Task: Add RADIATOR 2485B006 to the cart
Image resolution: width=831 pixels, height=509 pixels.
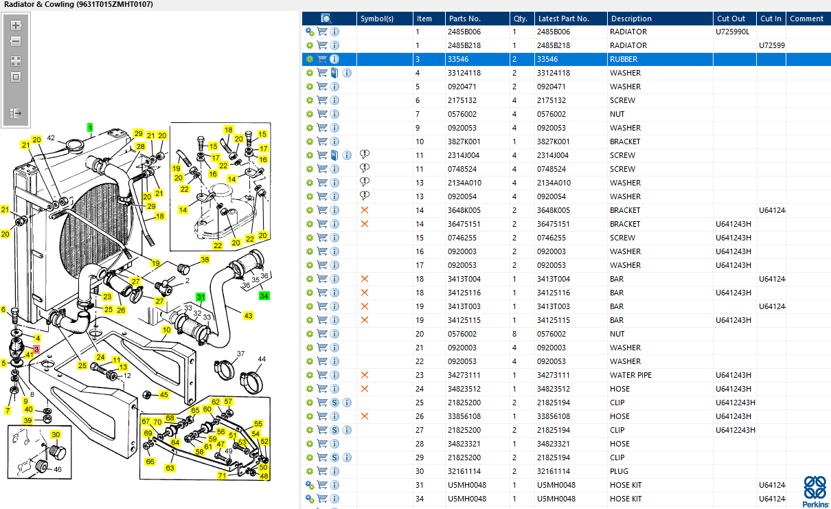Action: [x=322, y=32]
